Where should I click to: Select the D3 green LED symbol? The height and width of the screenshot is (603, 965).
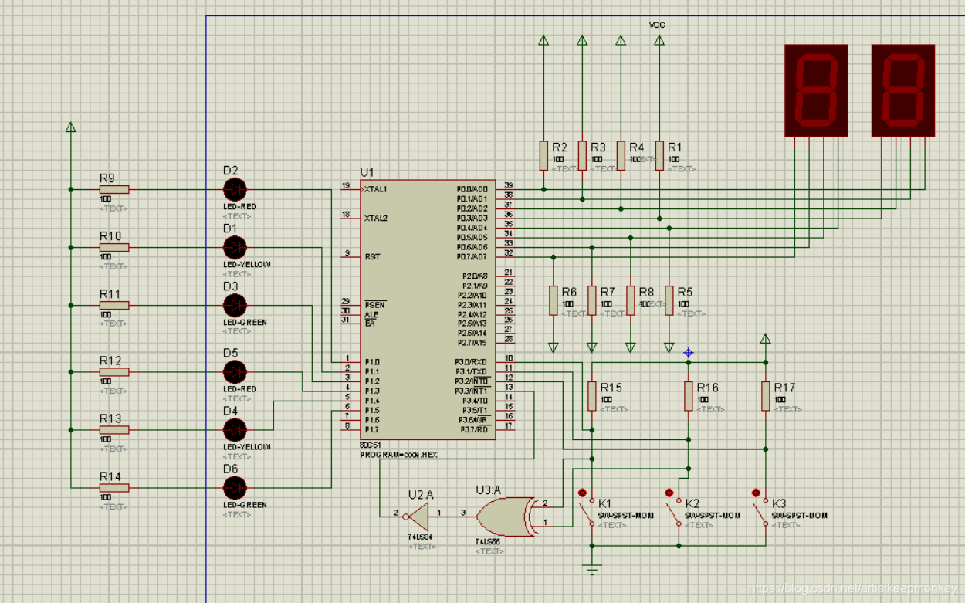pos(235,305)
